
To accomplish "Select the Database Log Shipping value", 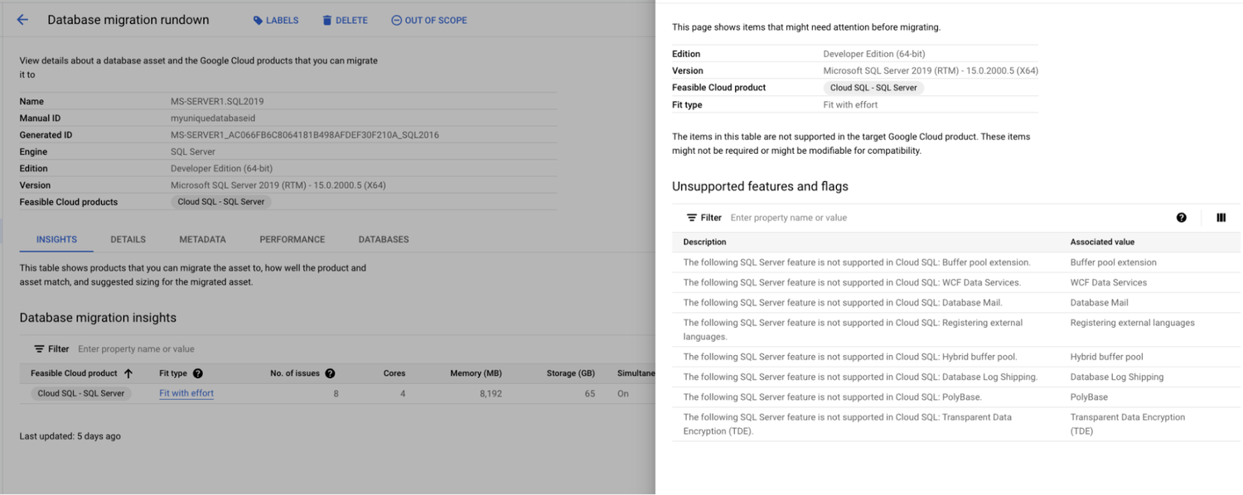I will [x=1116, y=377].
